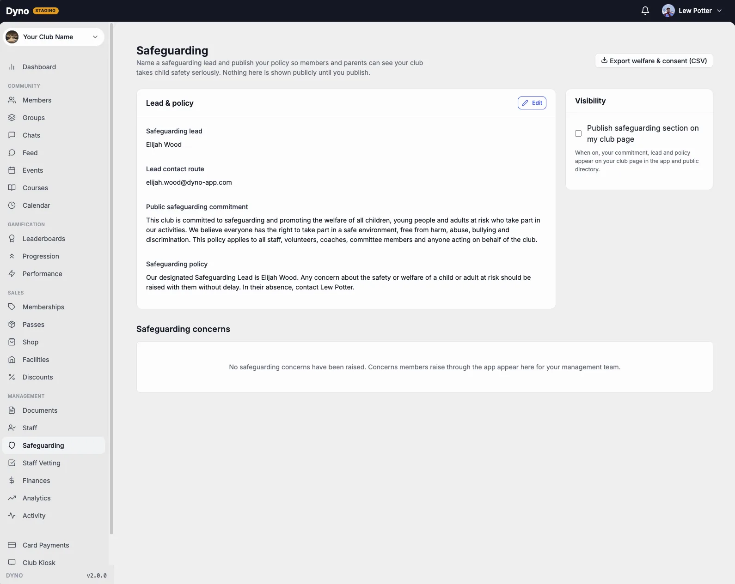The image size is (735, 584).
Task: Click the Members people icon
Action: pos(12,100)
